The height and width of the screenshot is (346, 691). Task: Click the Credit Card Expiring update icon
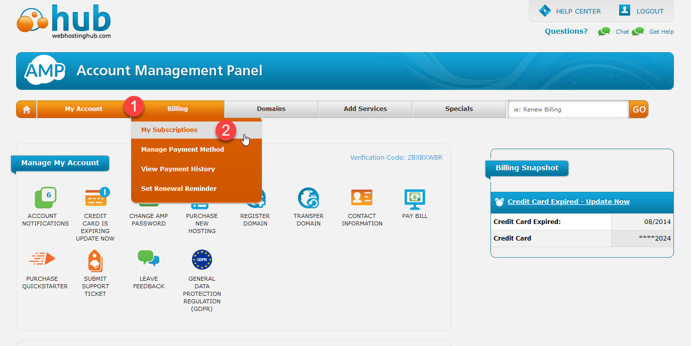coord(96,198)
